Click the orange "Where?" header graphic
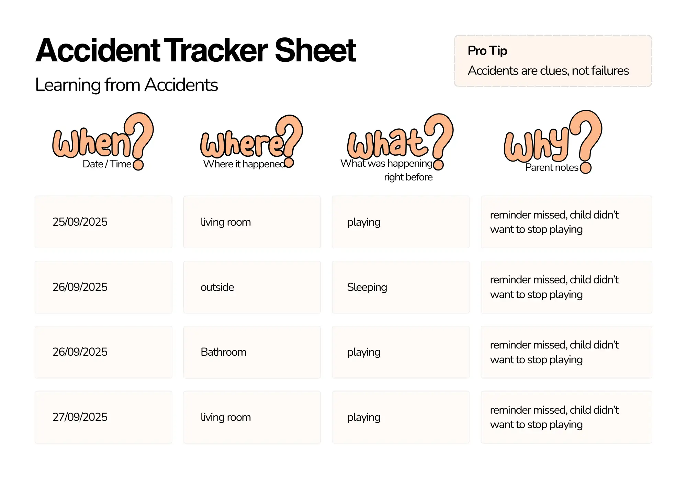 tap(251, 141)
